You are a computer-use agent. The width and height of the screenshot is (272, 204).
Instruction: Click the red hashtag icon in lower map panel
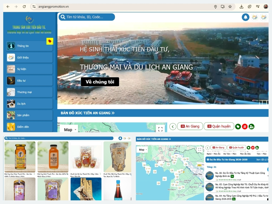[253, 147]
